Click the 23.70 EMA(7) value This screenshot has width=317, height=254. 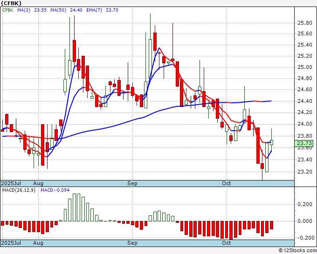coord(112,10)
